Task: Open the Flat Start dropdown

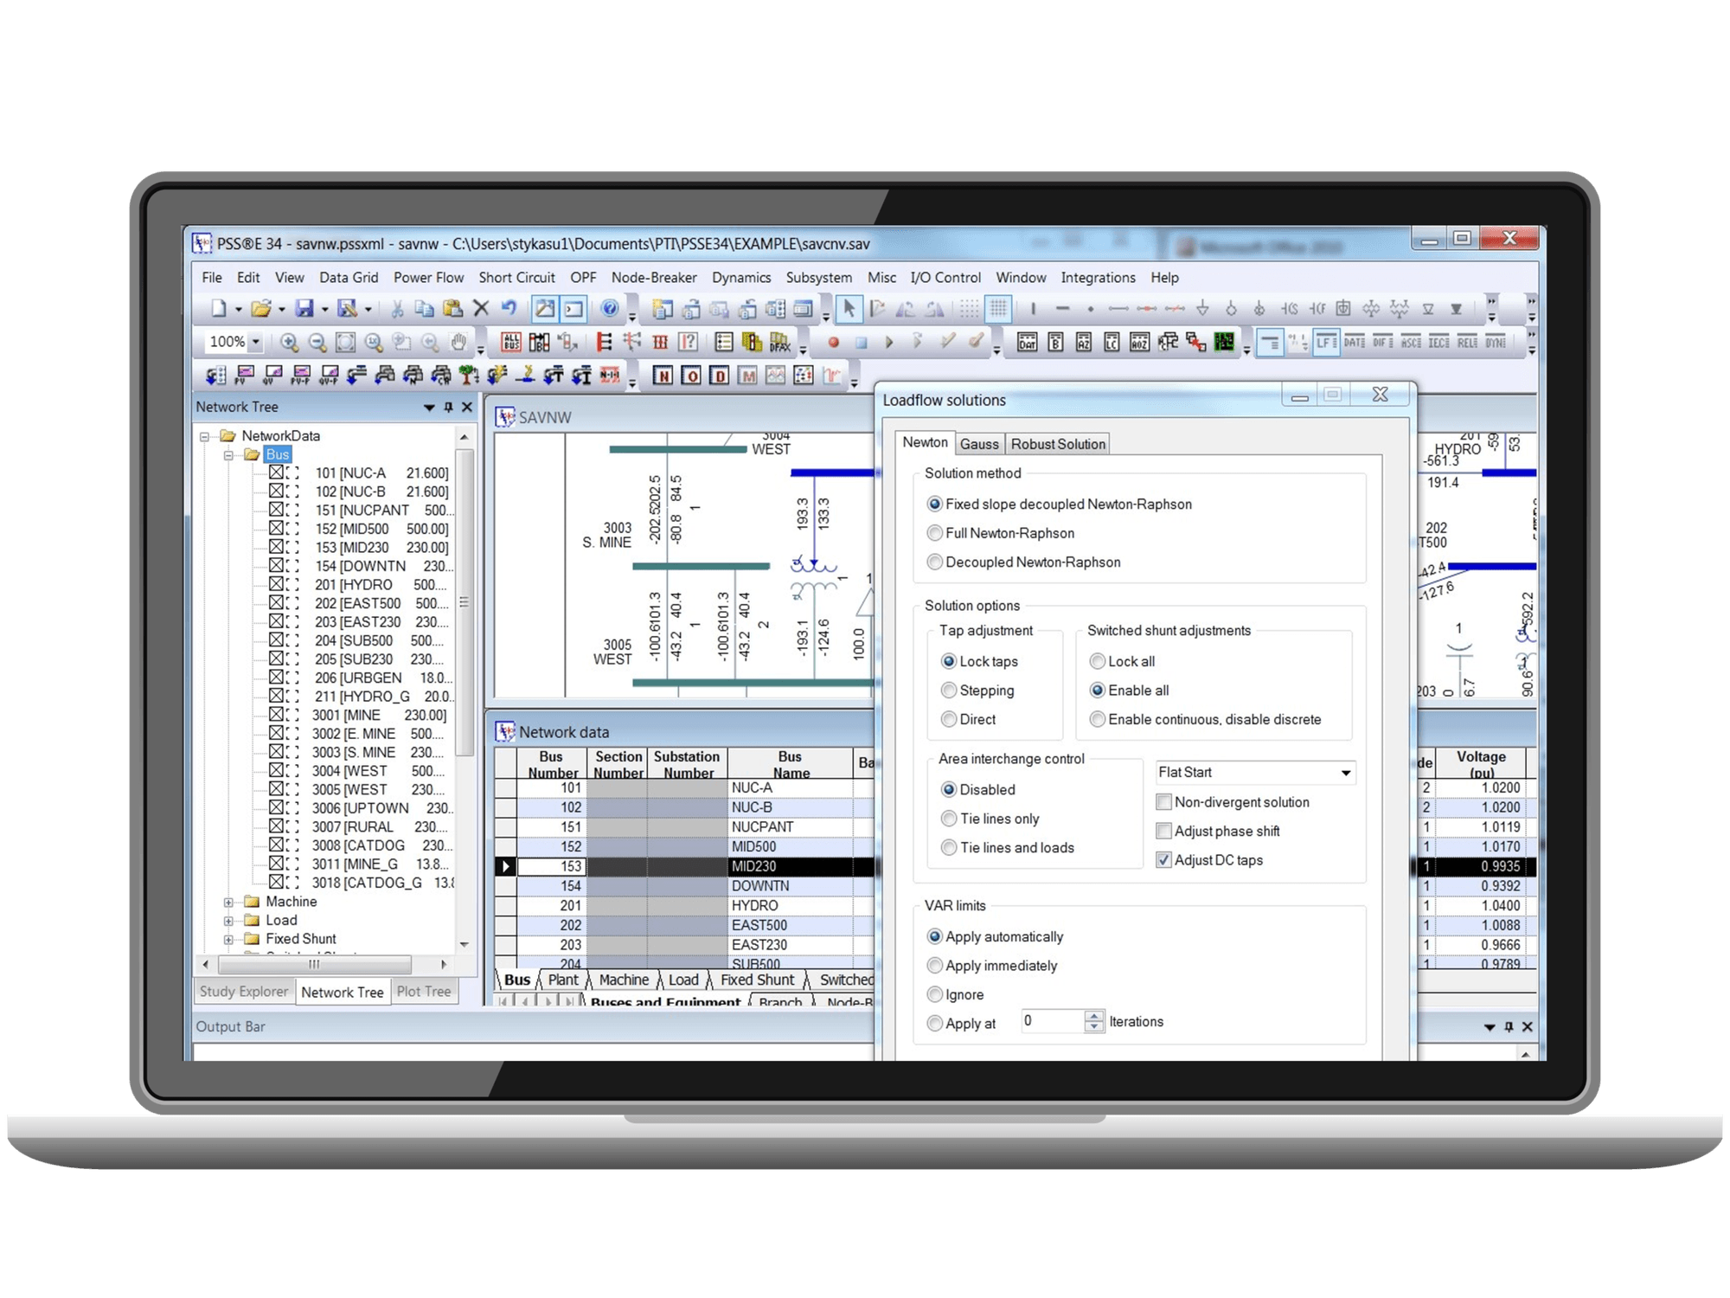Action: (x=1346, y=772)
